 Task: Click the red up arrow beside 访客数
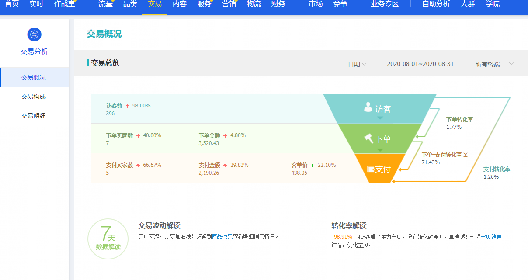[127, 106]
